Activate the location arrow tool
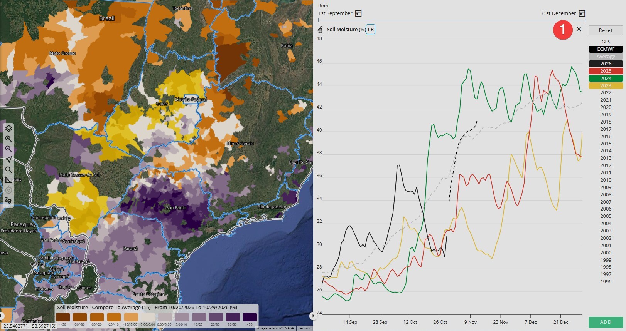The height and width of the screenshot is (331, 626). click(8, 159)
